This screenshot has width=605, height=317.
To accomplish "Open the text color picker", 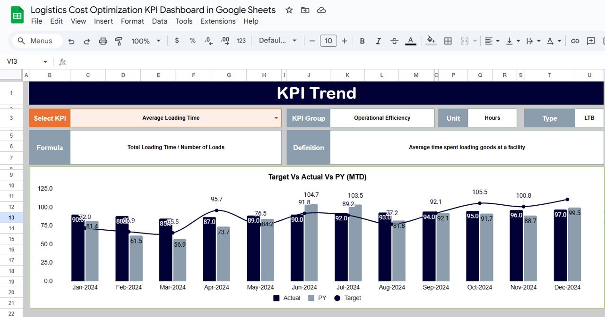I will (411, 41).
